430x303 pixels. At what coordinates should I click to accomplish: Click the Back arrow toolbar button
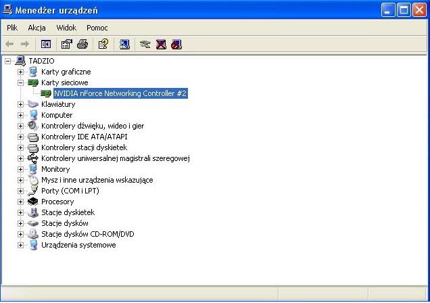(x=10, y=44)
